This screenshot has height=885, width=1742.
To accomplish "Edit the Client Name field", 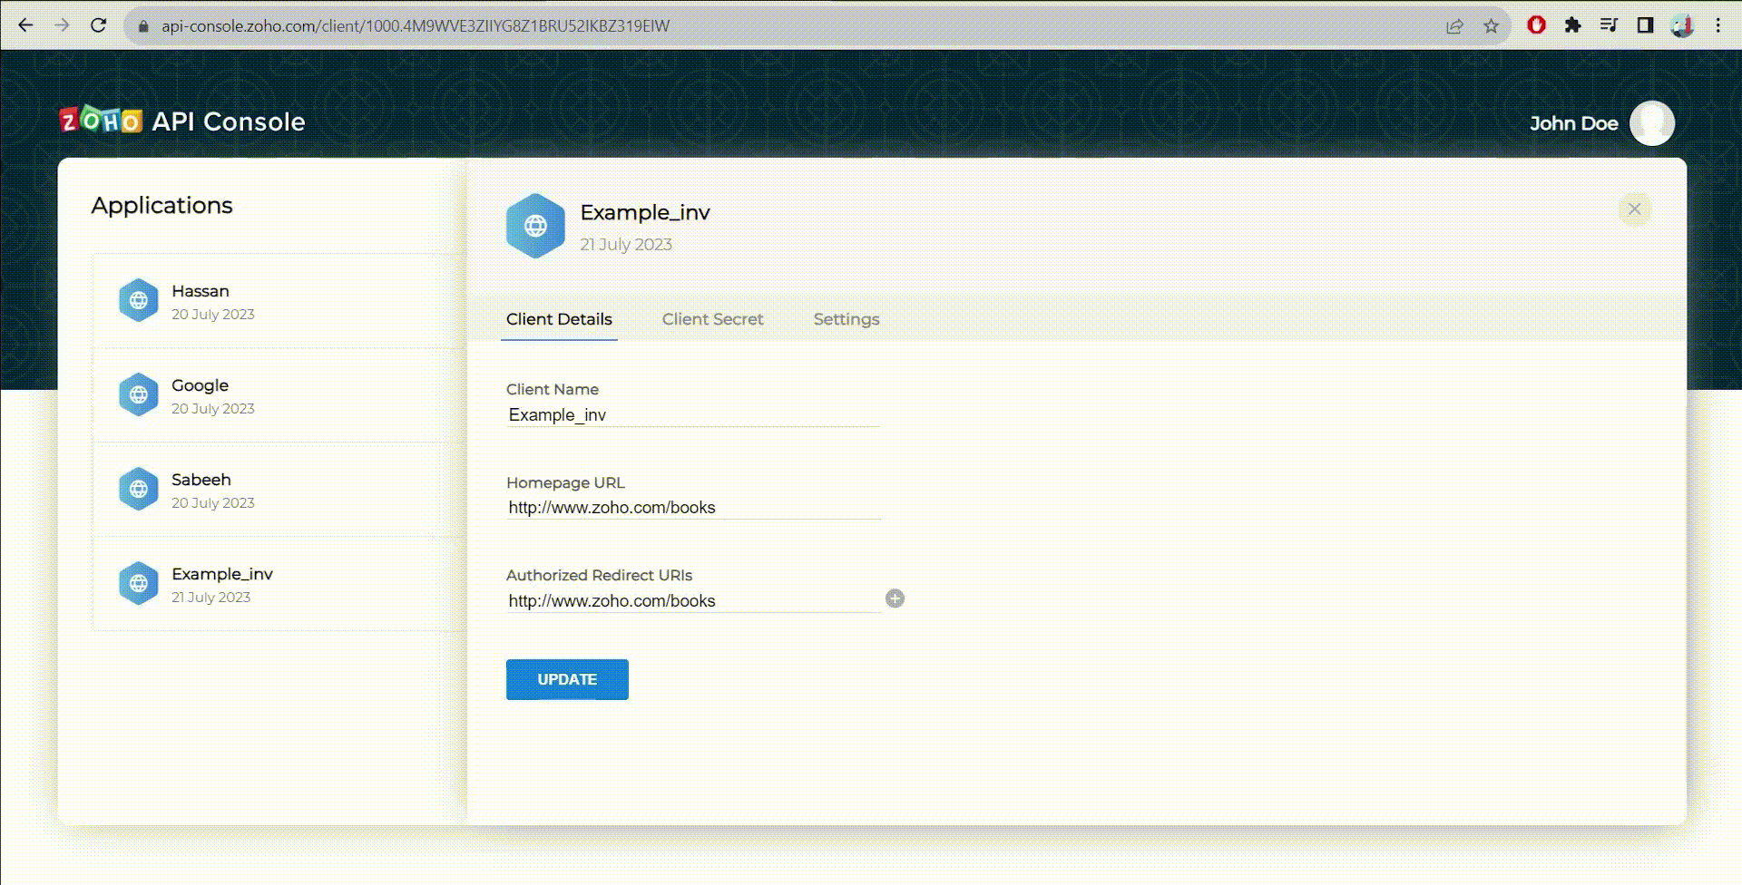I will point(693,415).
